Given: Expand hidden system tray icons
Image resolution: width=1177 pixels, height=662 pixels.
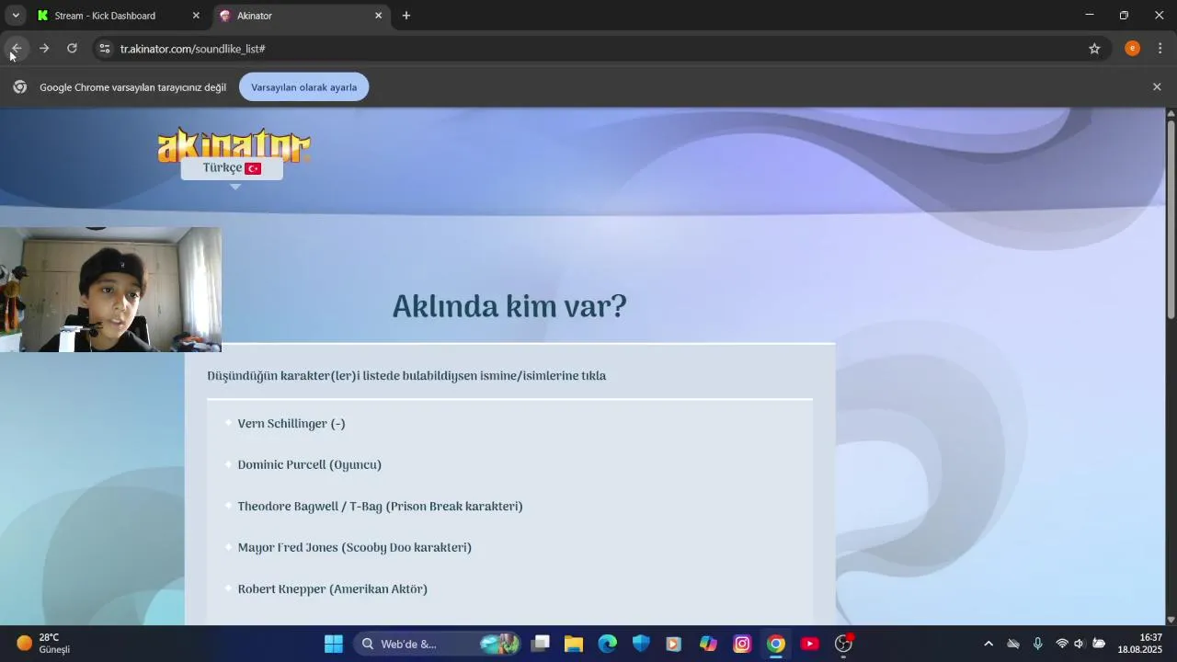Looking at the screenshot, I should pos(988,644).
